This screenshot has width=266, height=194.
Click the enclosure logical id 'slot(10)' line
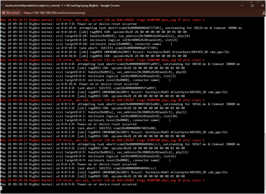click(x=89, y=116)
